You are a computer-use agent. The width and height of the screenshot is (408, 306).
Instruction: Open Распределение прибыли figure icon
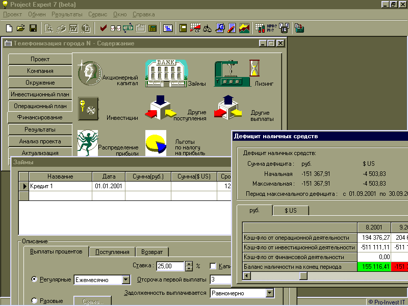pos(88,143)
